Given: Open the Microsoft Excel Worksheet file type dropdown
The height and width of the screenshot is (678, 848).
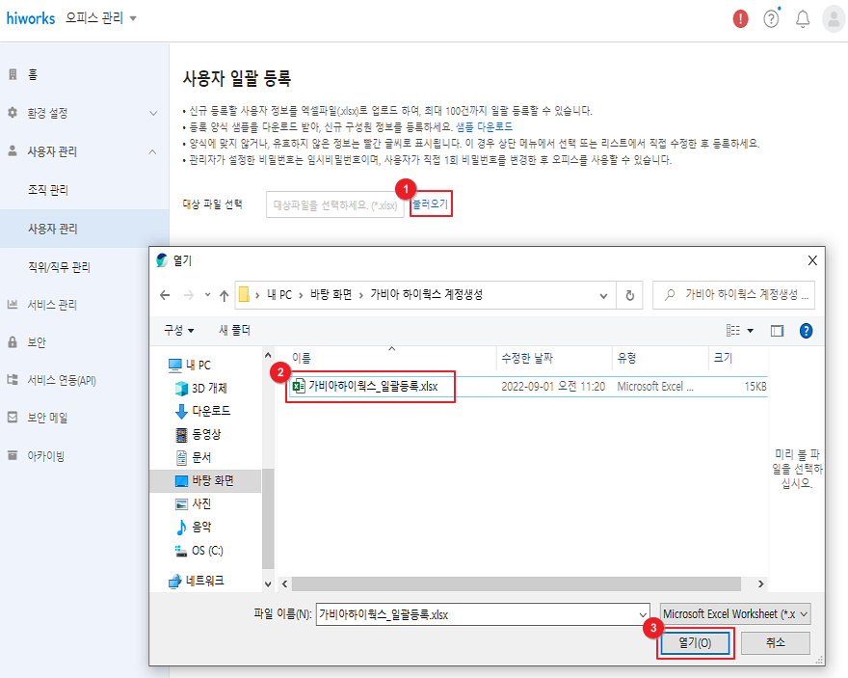Looking at the screenshot, I should (735, 614).
